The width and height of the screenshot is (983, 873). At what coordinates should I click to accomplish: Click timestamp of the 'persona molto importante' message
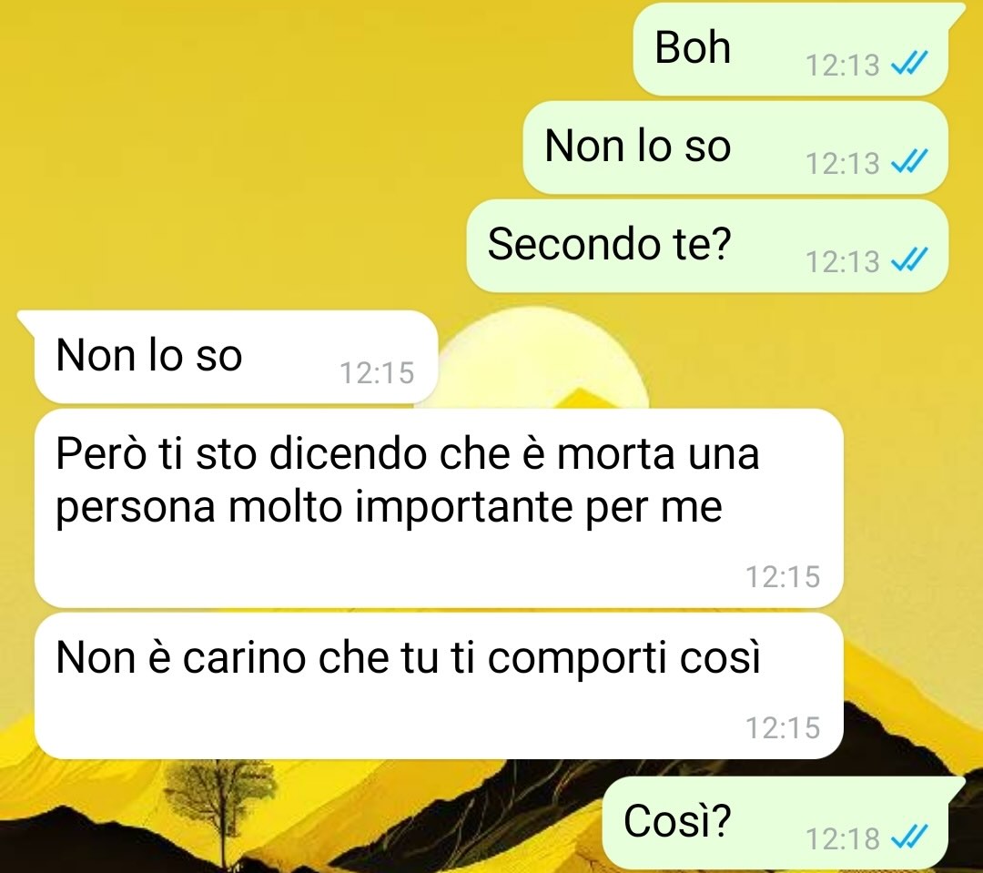click(783, 576)
